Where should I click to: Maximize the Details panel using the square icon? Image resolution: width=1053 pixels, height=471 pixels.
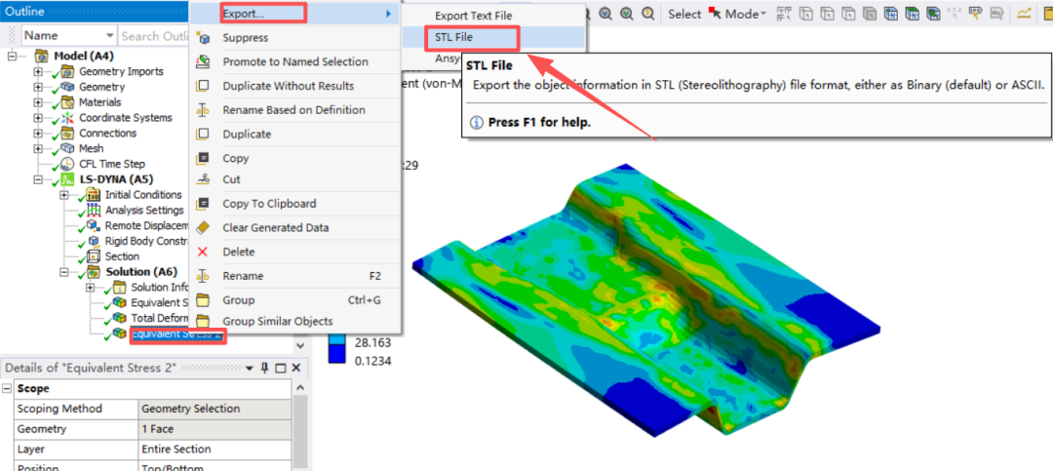click(x=281, y=368)
